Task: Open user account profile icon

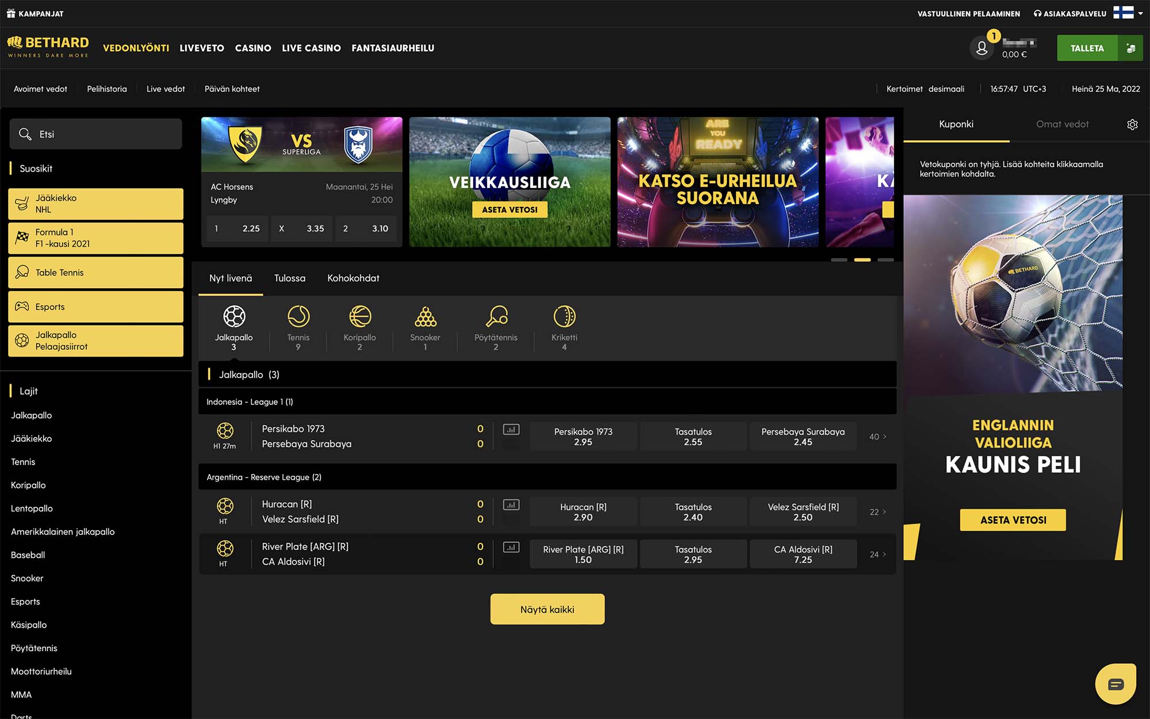Action: [982, 48]
